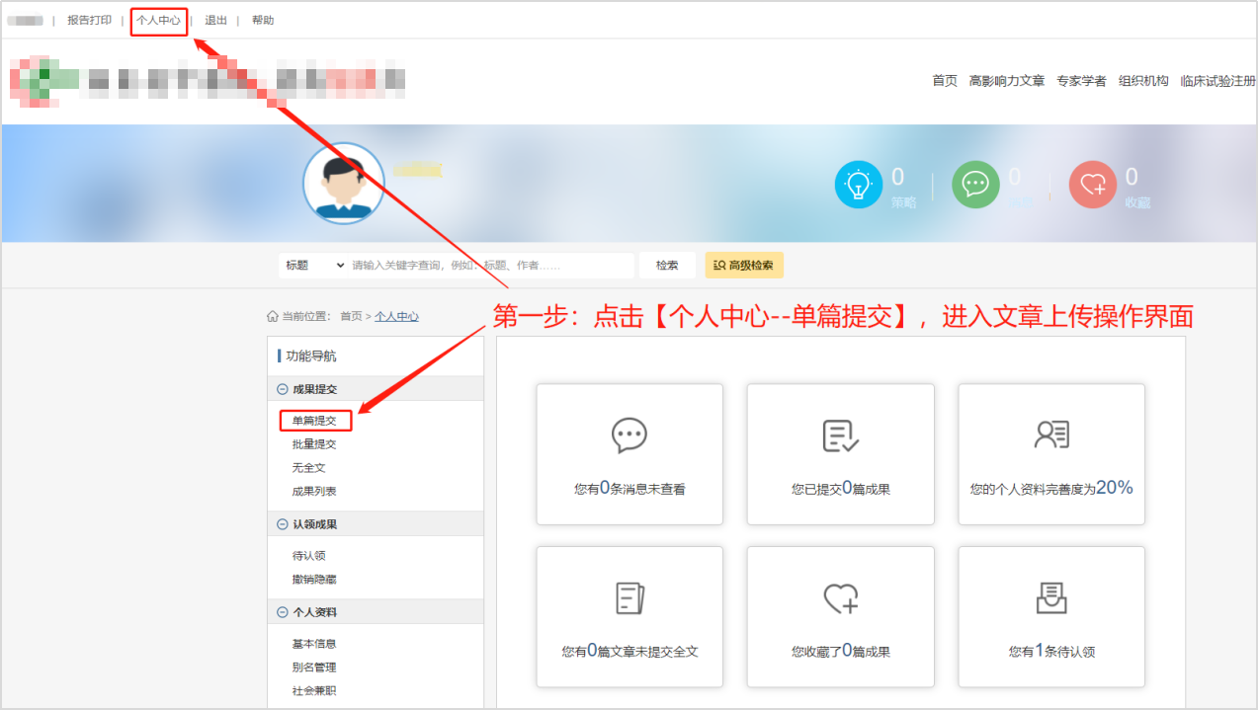Click the 高级检索 advanced search button
The width and height of the screenshot is (1259, 710).
(744, 266)
